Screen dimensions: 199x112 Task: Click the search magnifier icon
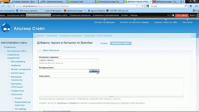pyautogui.click(x=186, y=6)
